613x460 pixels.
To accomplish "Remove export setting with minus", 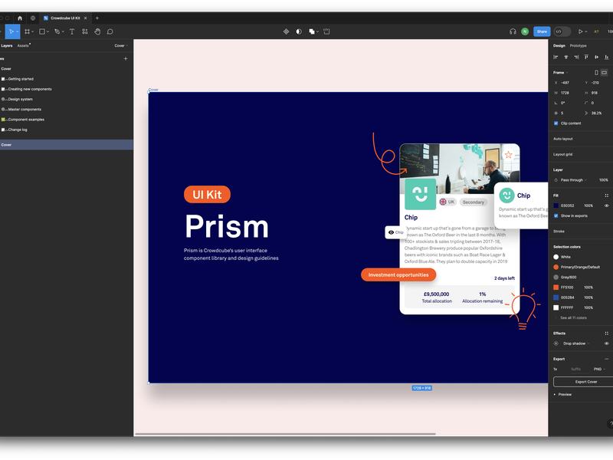I will pos(606,359).
